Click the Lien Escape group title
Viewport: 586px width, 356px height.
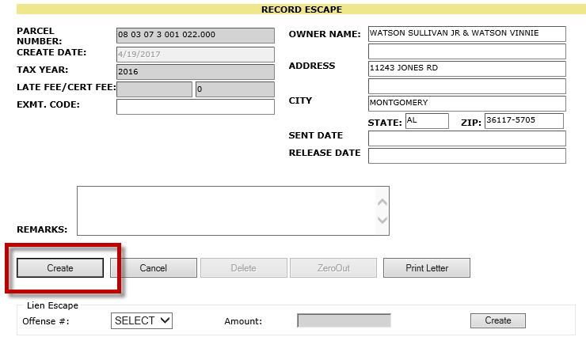(x=53, y=305)
